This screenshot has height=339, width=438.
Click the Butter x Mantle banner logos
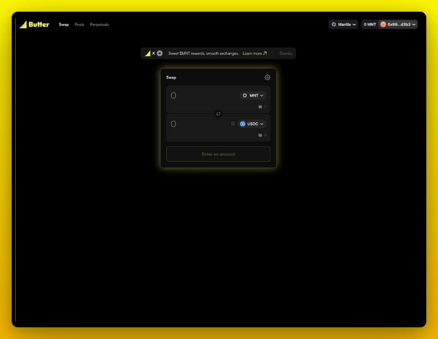154,53
